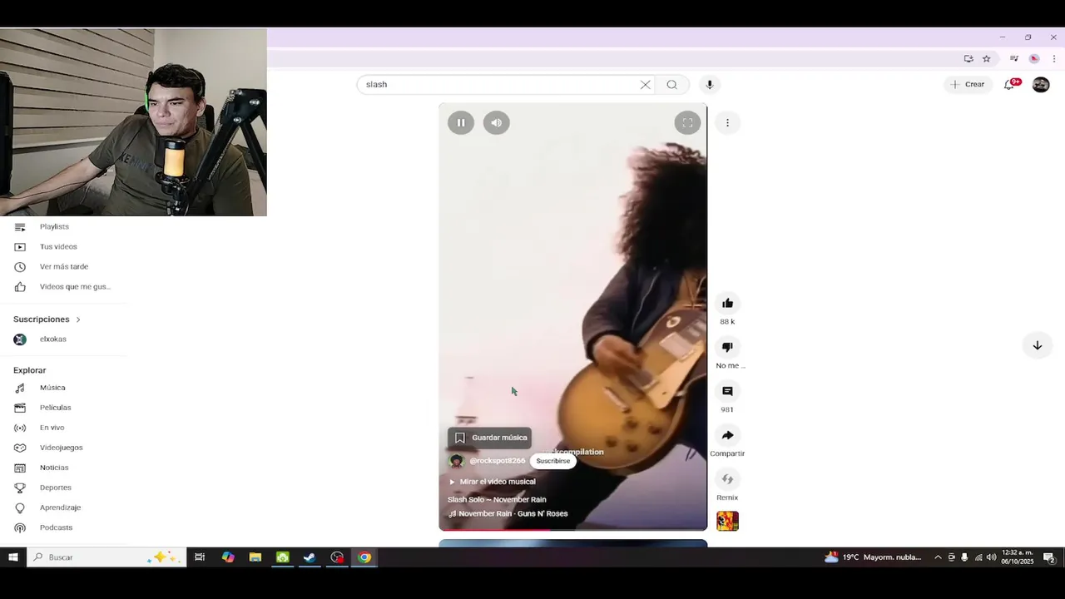Open the sound thumbnail below Remix
The image size is (1065, 599).
pos(727,521)
